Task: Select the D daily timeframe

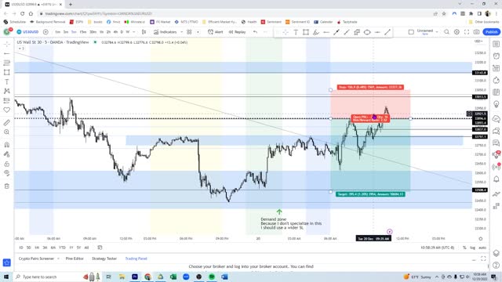Action: click(122, 32)
